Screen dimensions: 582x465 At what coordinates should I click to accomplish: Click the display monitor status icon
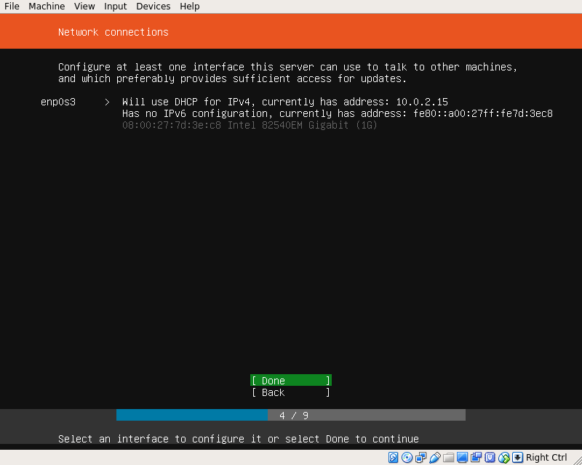point(463,458)
